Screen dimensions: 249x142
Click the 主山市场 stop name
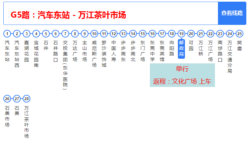pos(85,51)
